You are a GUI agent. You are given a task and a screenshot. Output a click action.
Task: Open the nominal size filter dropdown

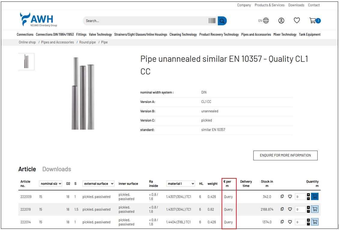pyautogui.click(x=50, y=183)
